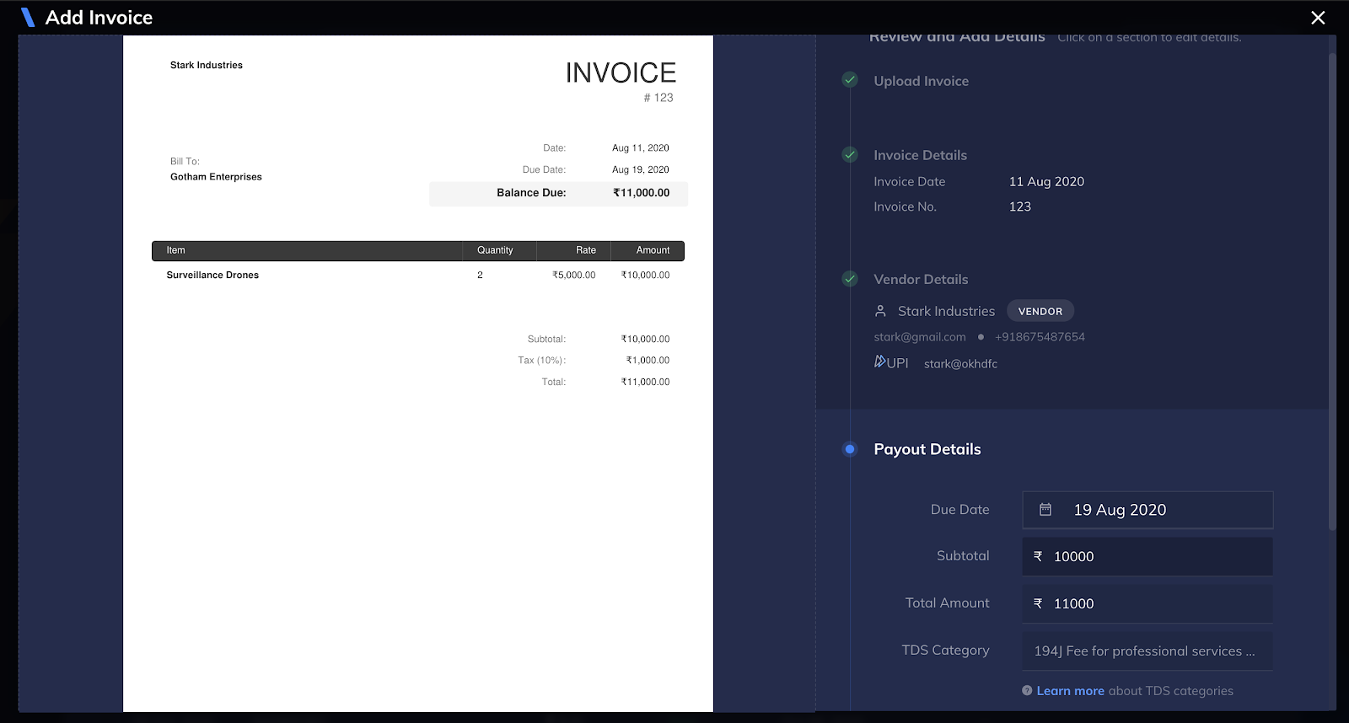Open the Vendor Details section to edit
The height and width of the screenshot is (723, 1349).
(921, 279)
